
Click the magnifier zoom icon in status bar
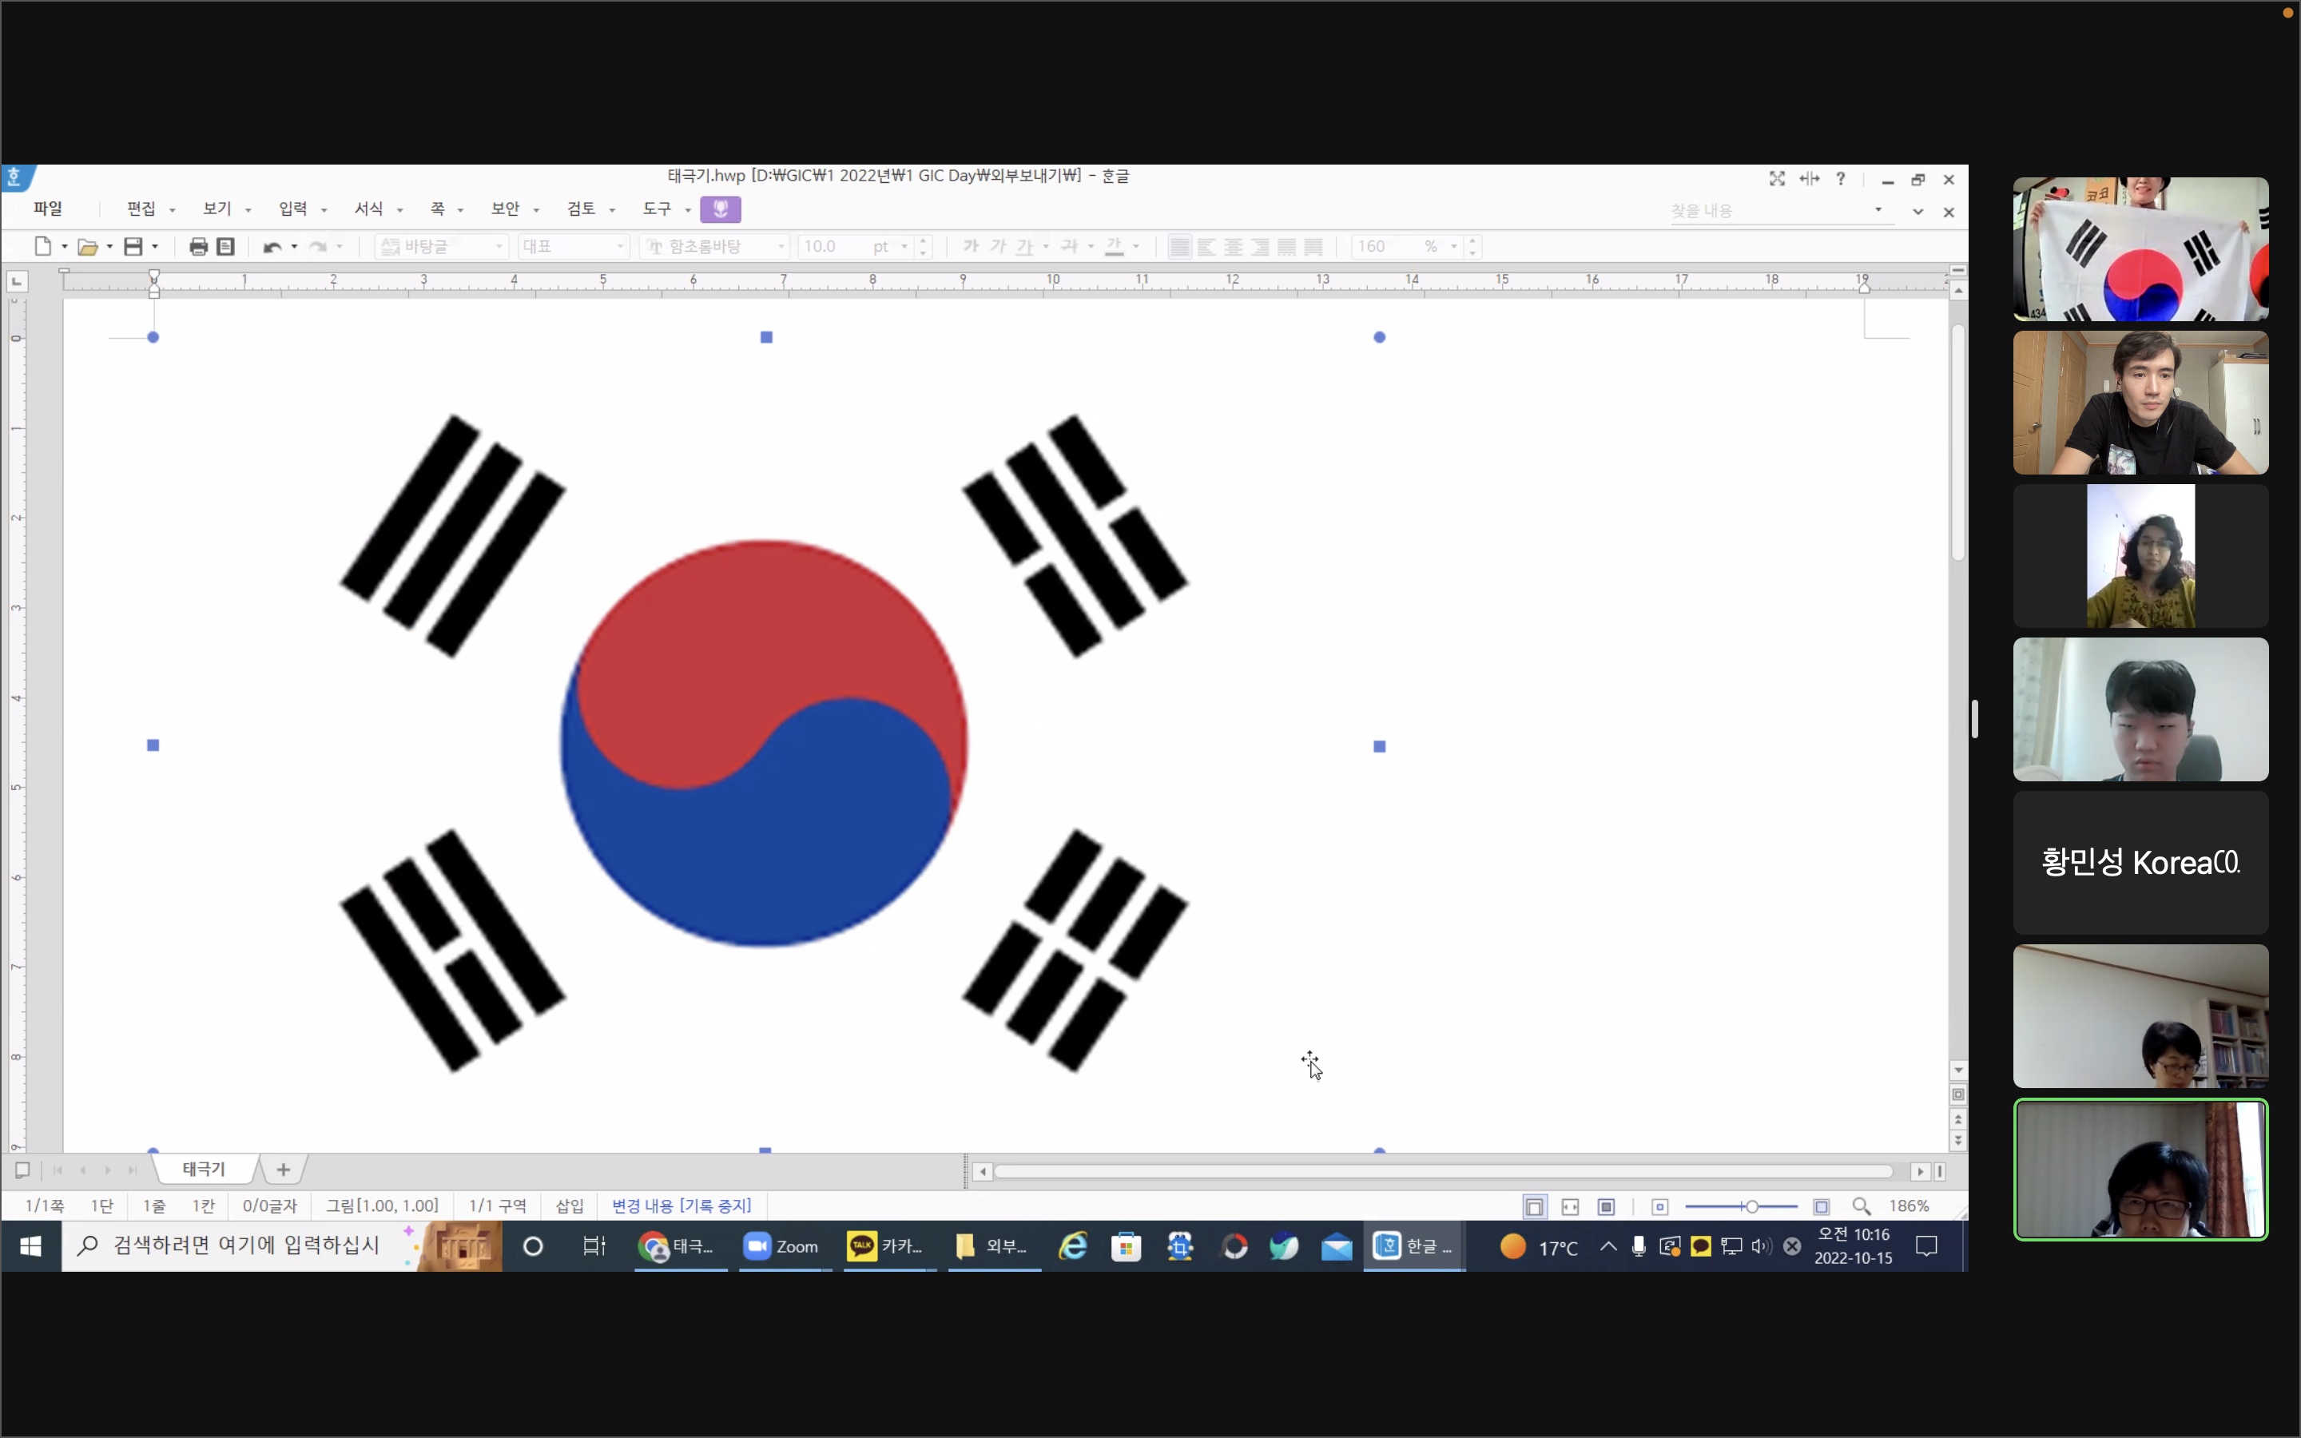click(x=1861, y=1206)
